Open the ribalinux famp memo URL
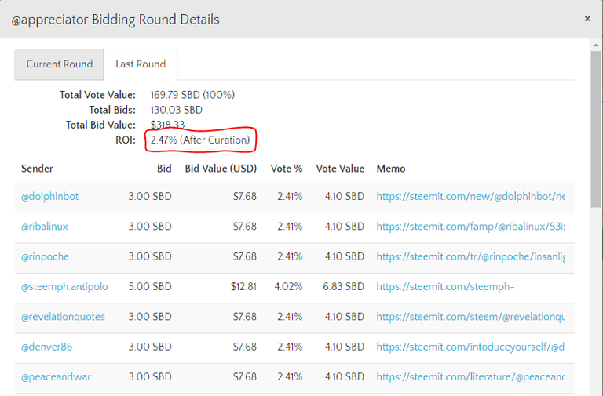The height and width of the screenshot is (396, 603). (470, 227)
